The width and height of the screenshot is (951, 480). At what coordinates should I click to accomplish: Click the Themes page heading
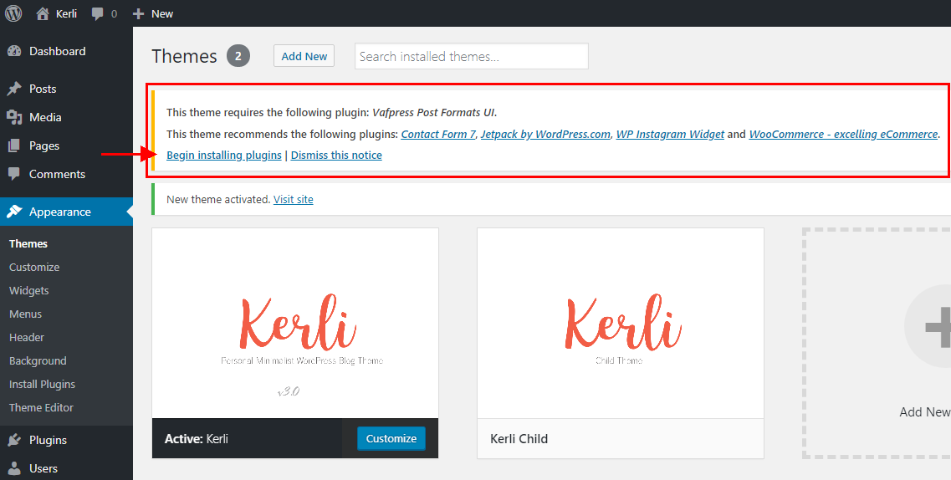[x=184, y=56]
